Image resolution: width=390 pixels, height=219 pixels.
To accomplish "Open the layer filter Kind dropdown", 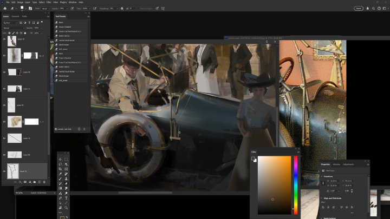I will pos(10,23).
